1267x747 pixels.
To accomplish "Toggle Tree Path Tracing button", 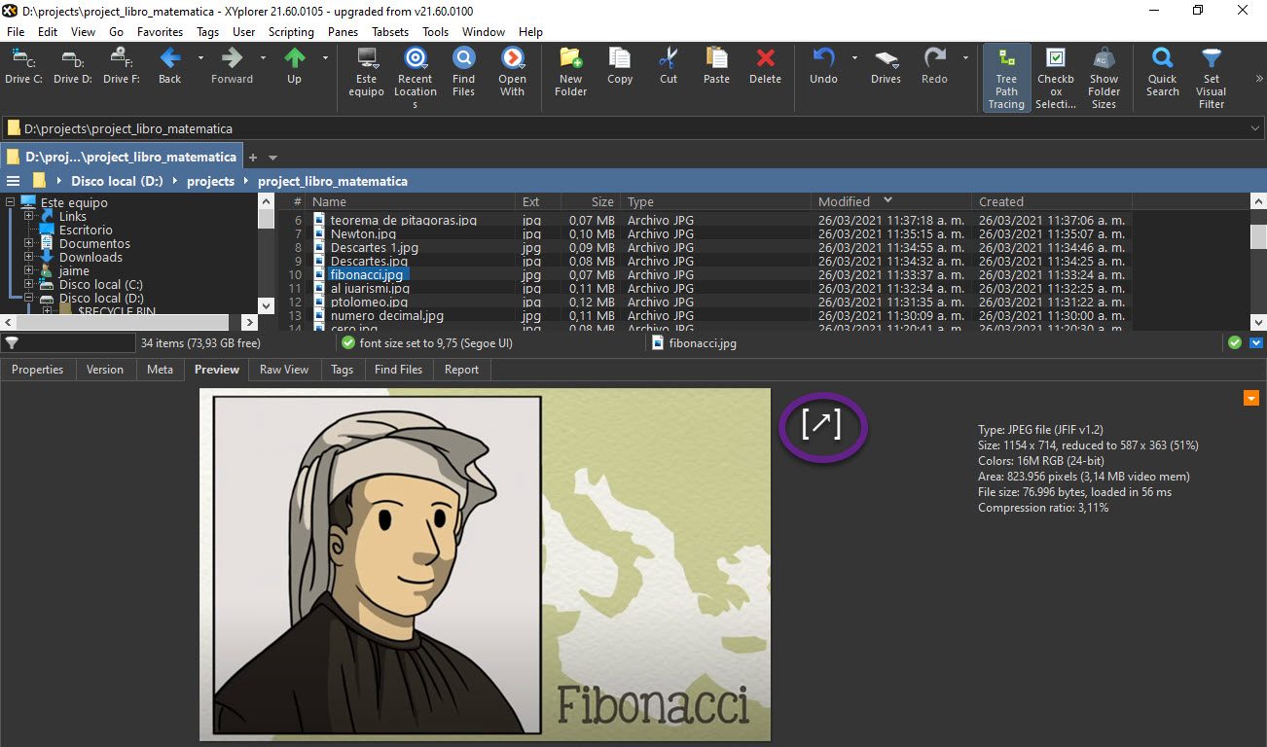I will click(x=1006, y=78).
